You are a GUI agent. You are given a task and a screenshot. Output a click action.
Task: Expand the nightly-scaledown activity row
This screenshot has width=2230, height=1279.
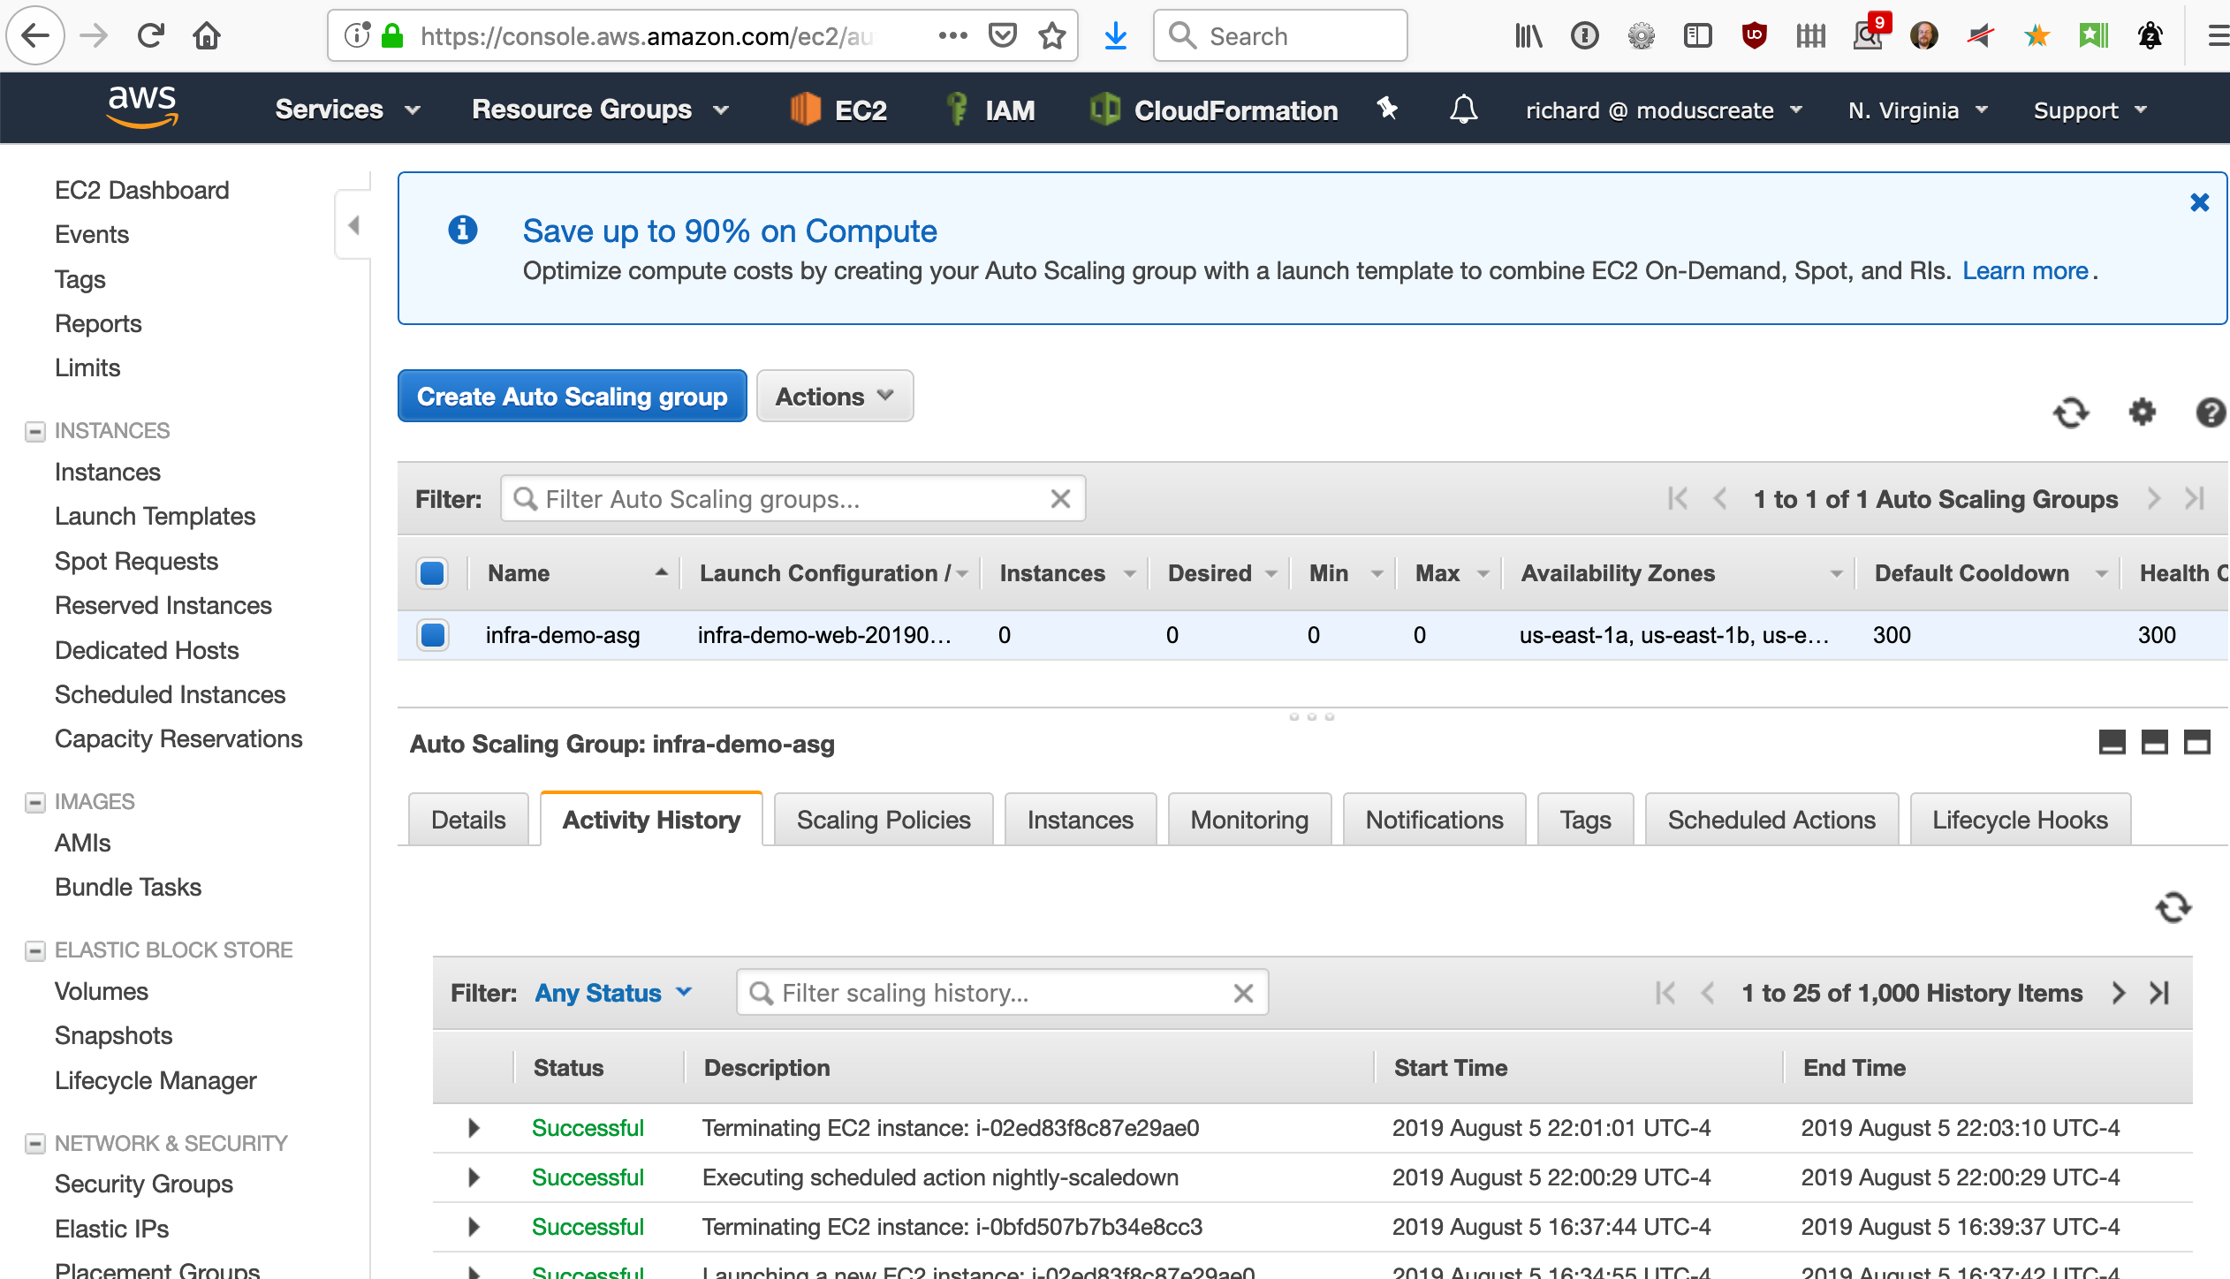tap(474, 1177)
